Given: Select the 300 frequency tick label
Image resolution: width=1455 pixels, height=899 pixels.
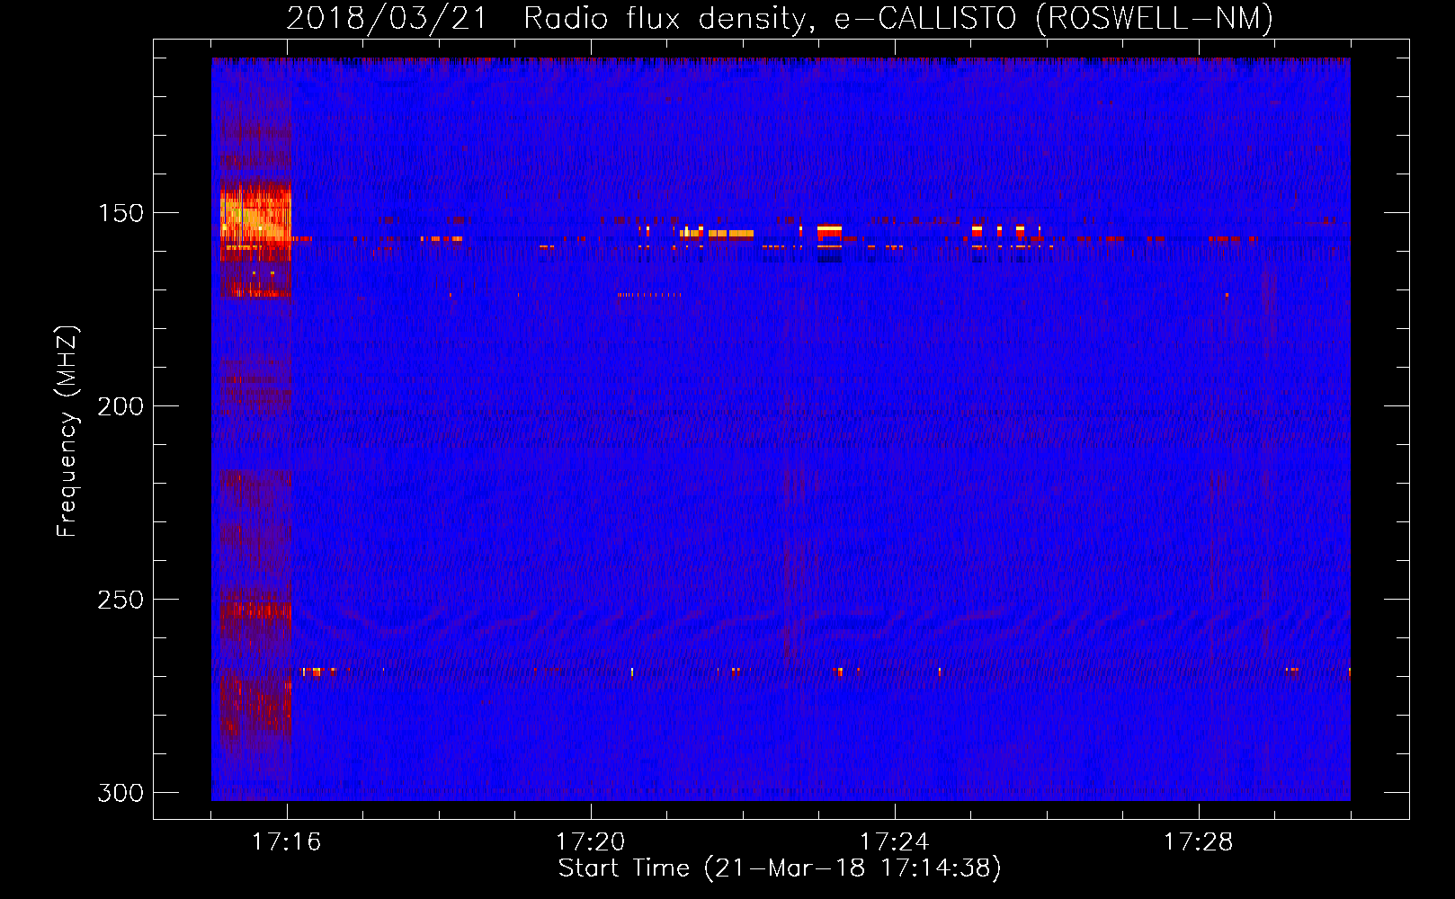Looking at the screenshot, I should pos(121,793).
